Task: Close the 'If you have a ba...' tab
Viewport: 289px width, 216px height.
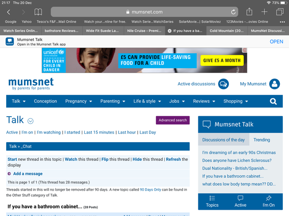Action: [x=170, y=31]
